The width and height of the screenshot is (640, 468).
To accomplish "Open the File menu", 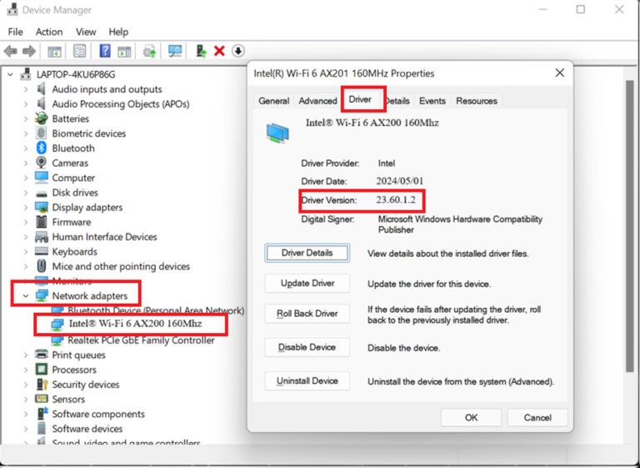I will [x=16, y=32].
